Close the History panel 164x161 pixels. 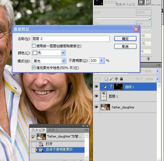pyautogui.click(x=88, y=126)
